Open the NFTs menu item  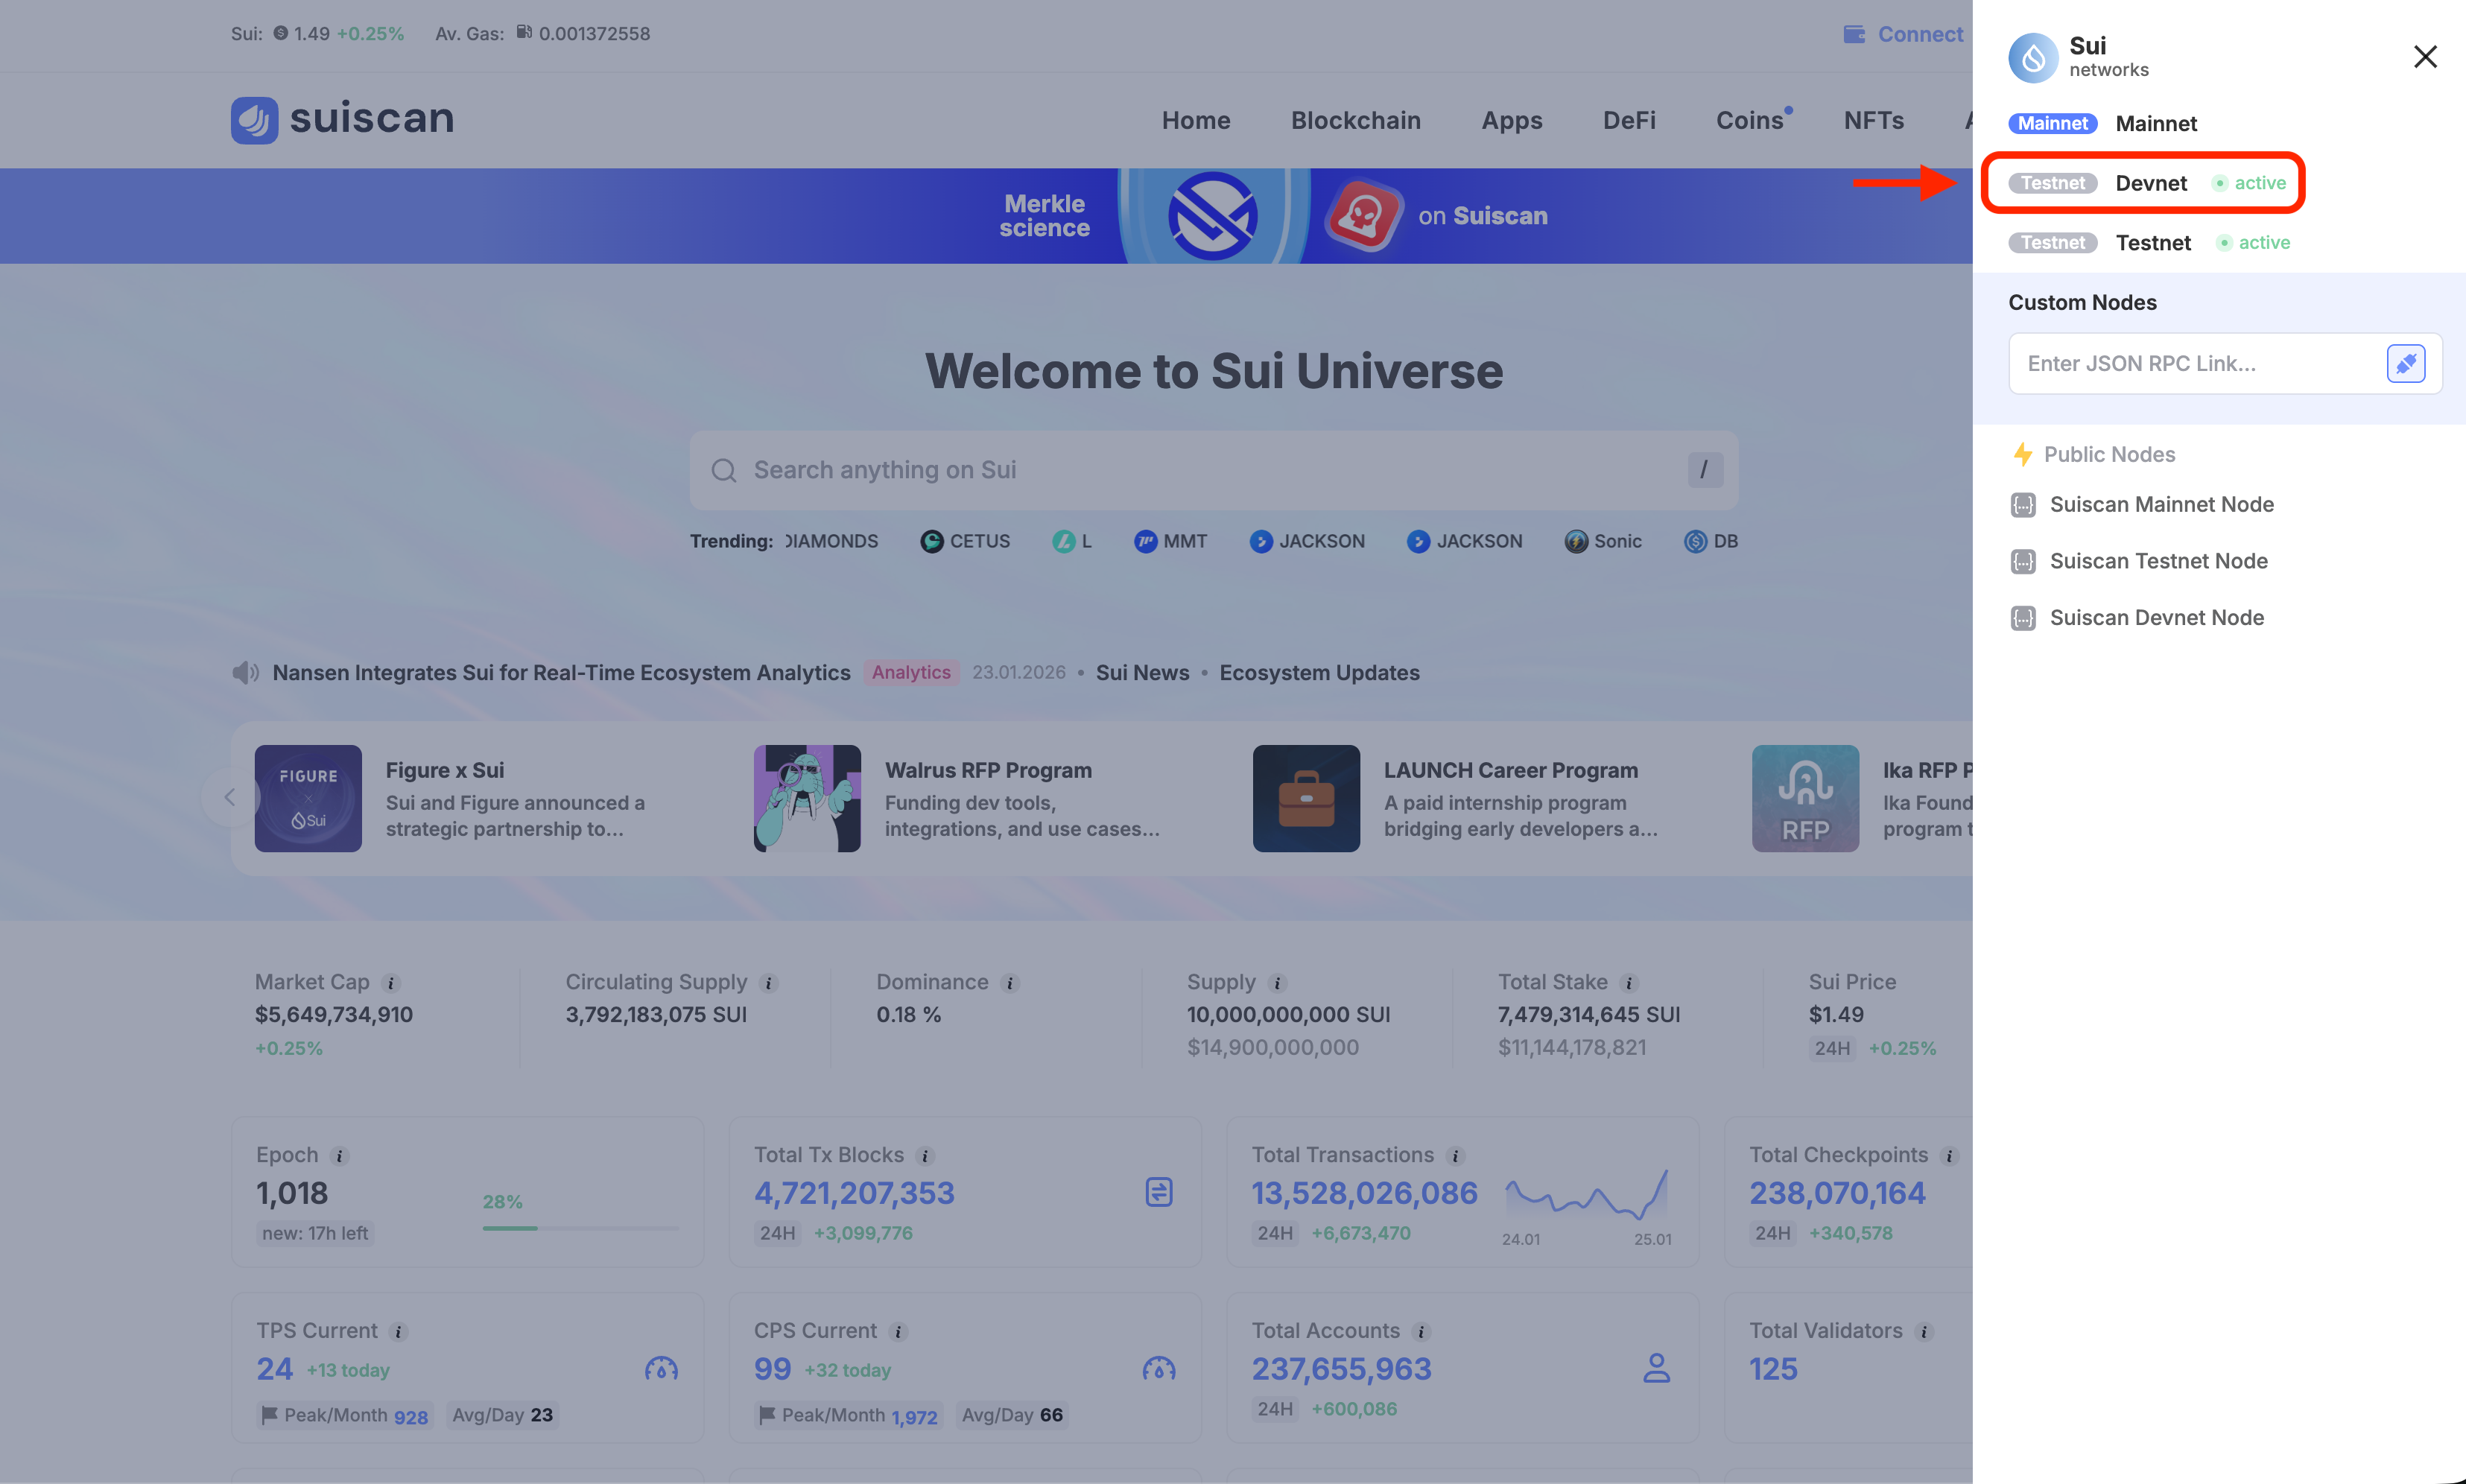(x=1873, y=120)
